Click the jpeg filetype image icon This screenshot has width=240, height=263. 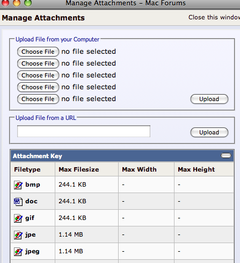click(18, 252)
